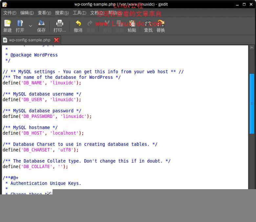Screen dimensions: 256x222
Task: Click the 'Database Charset to use' comment line
Action: (x=80, y=144)
